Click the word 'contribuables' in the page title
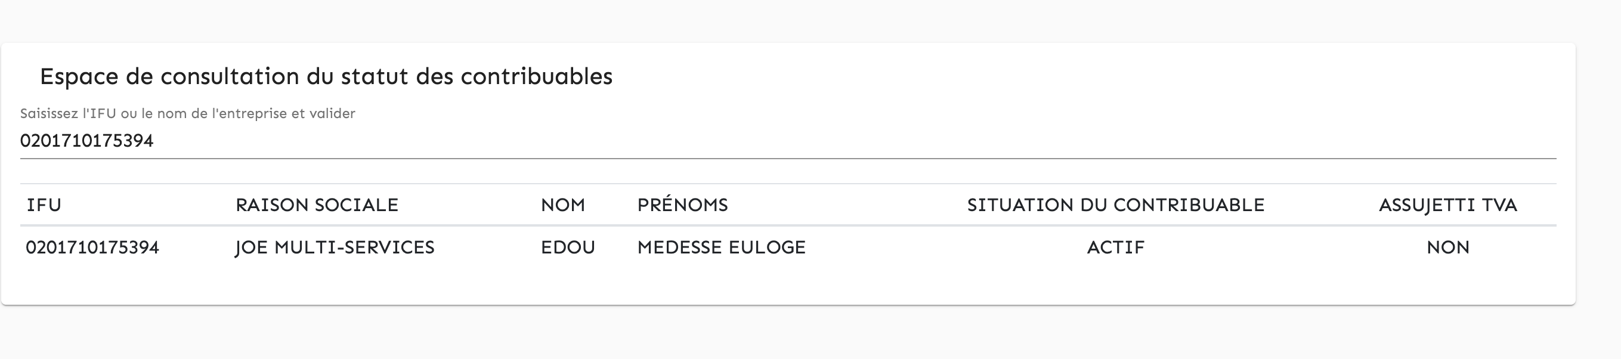1621x359 pixels. coord(536,77)
